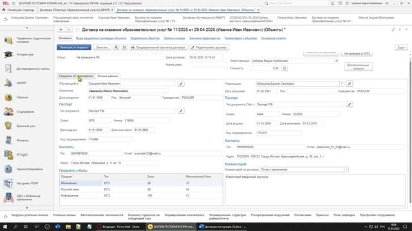The height and width of the screenshot is (231, 412).
Task: Click Дополнительные статусы button
Action: 359,67
